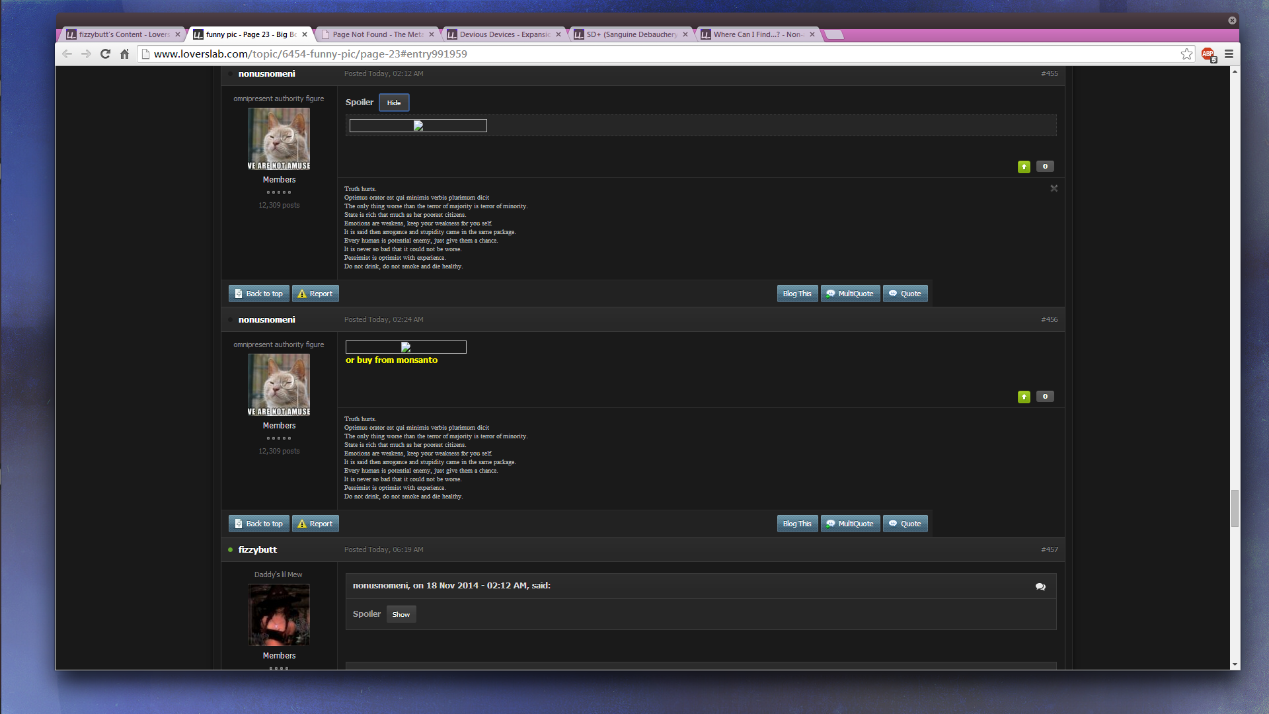This screenshot has height=714, width=1269.
Task: Show the spoiler in fizzybutt's quote
Action: click(x=401, y=614)
